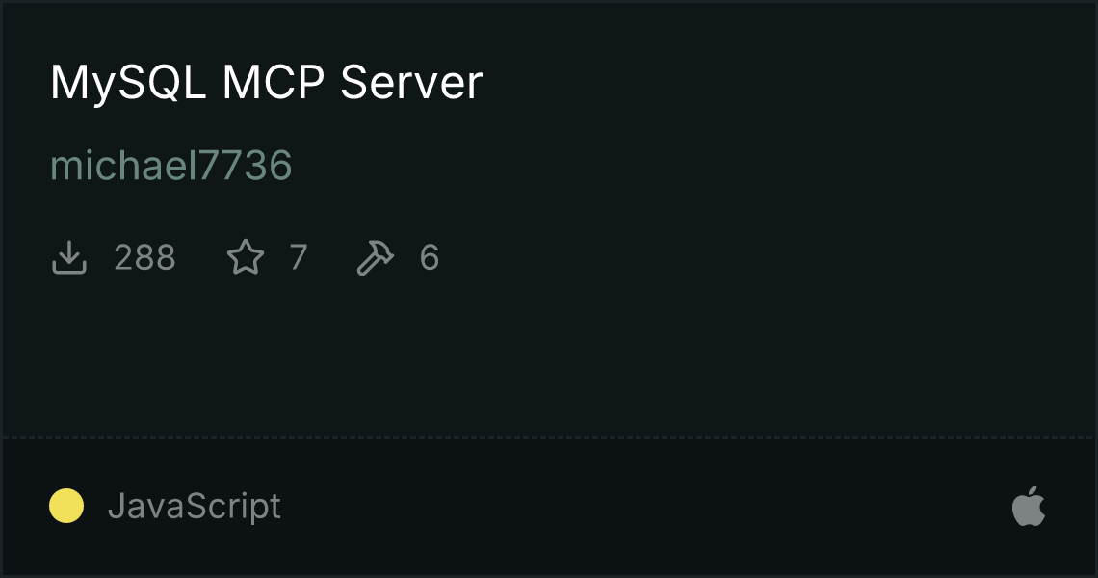Click the dashed divider above footer
Viewport: 1098px width, 578px height.
(x=549, y=438)
